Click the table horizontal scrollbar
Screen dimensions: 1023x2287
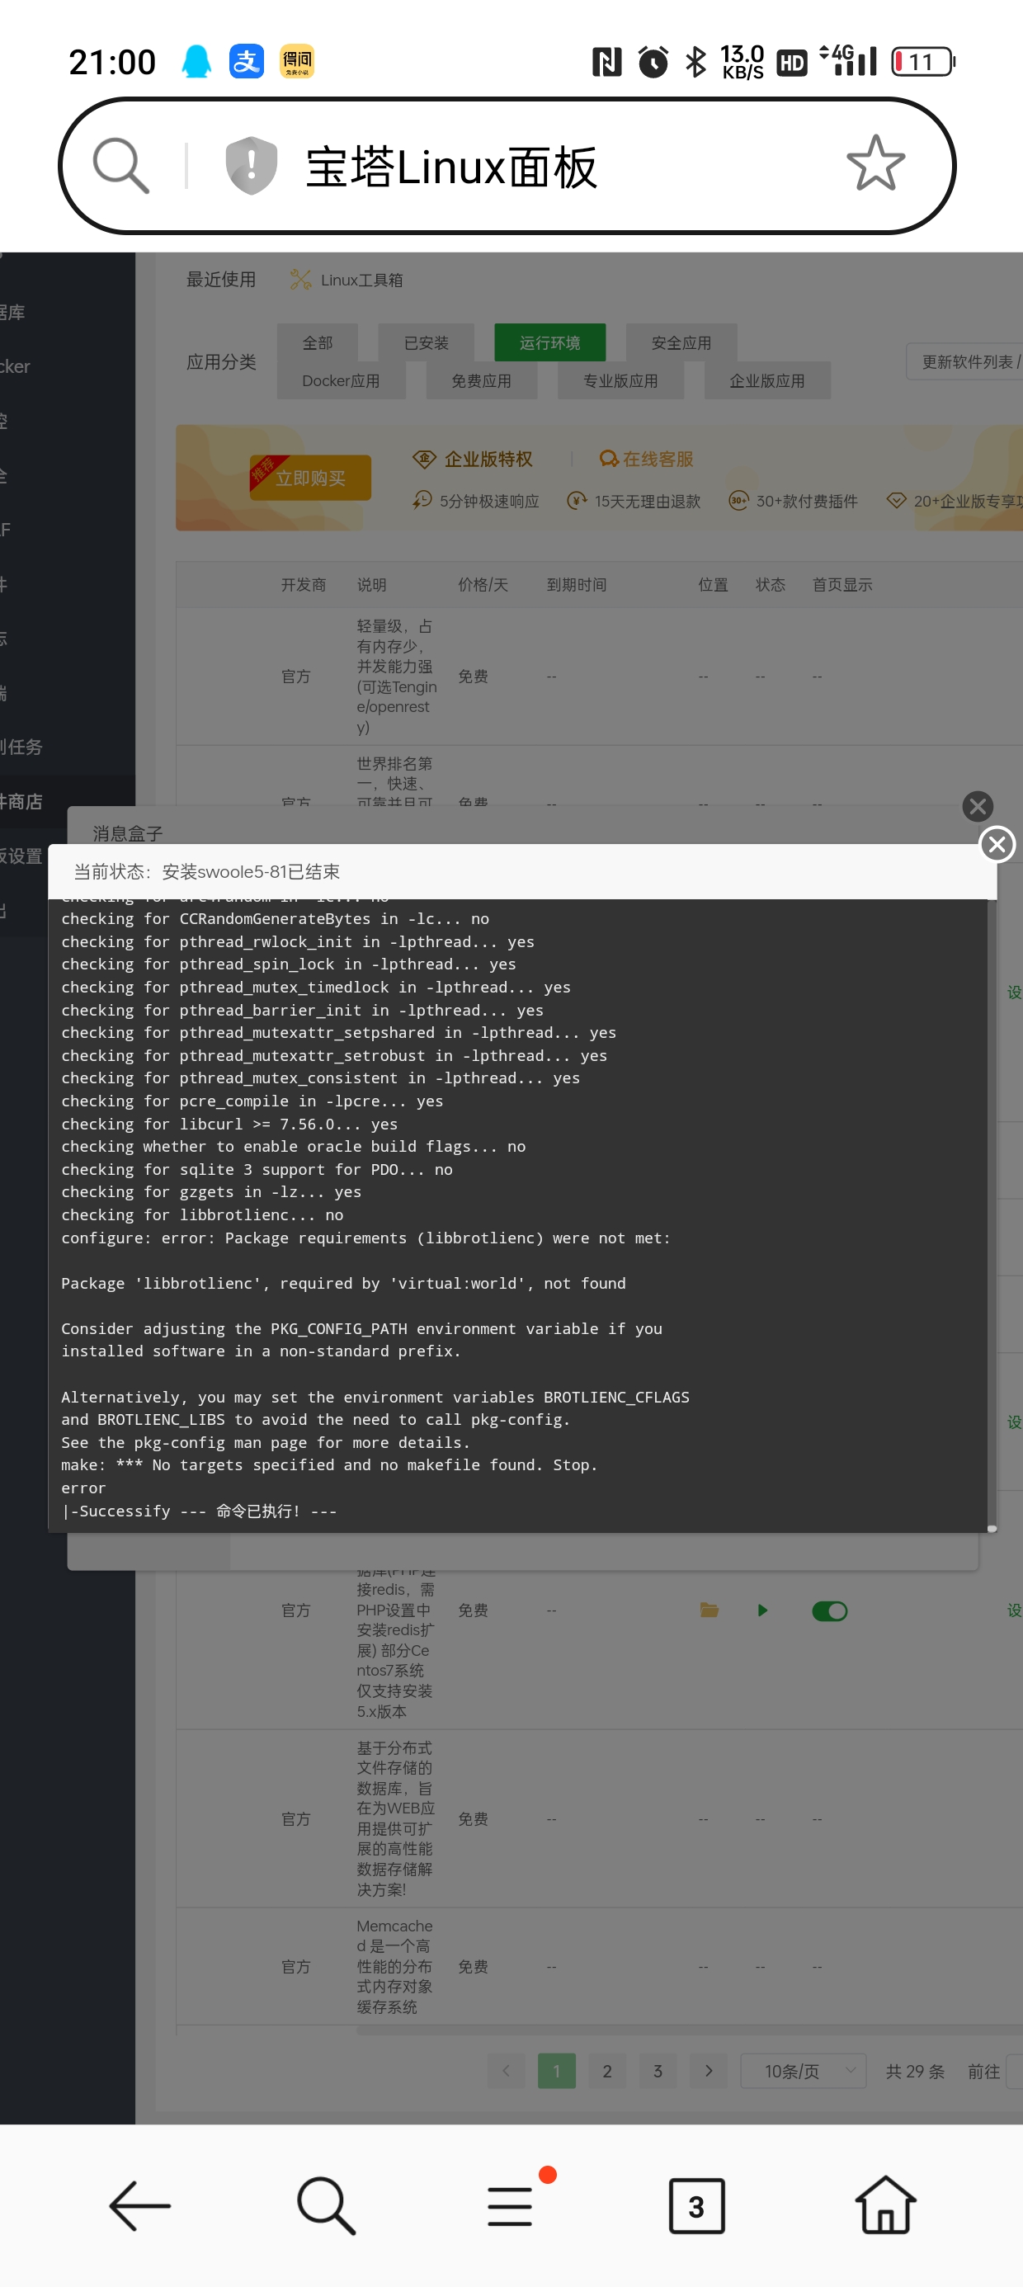point(689,2030)
